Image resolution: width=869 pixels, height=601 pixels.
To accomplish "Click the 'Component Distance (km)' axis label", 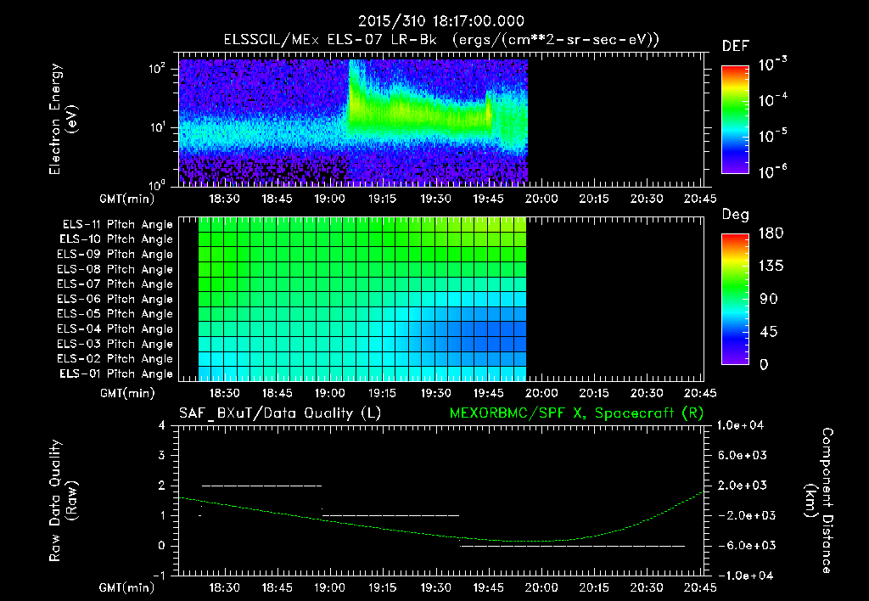I will point(819,501).
